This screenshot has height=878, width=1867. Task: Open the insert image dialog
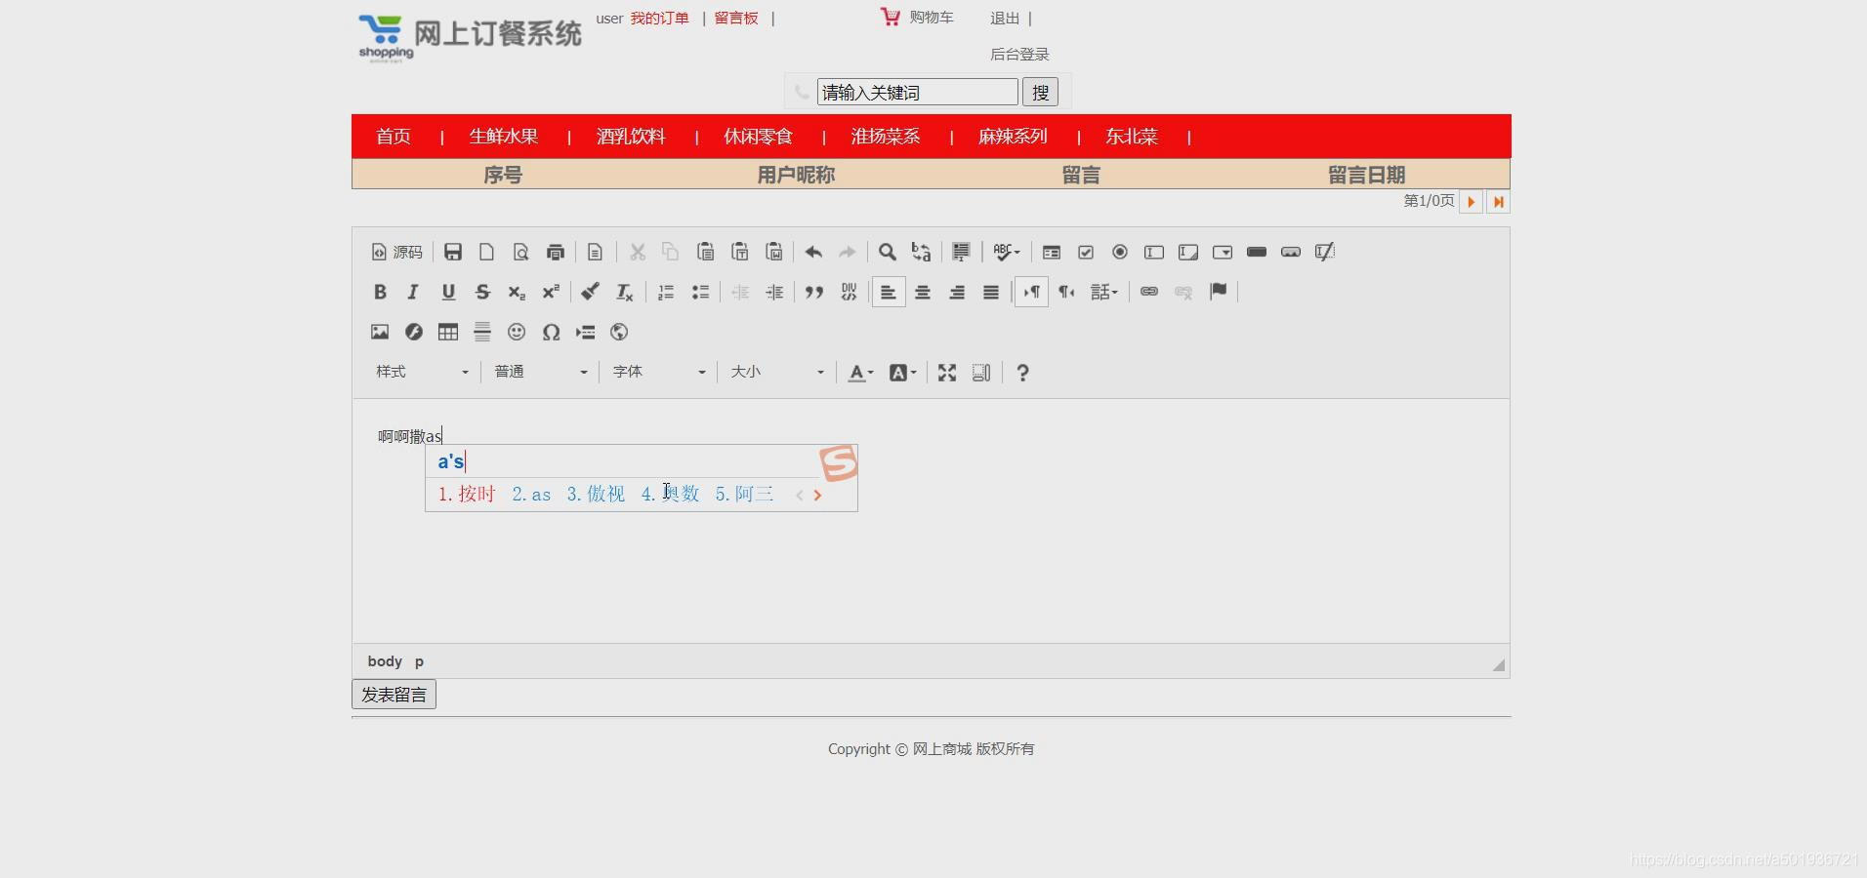pyautogui.click(x=379, y=333)
